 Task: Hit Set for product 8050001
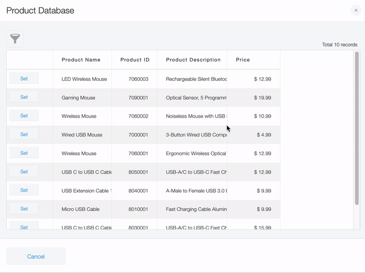(24, 172)
